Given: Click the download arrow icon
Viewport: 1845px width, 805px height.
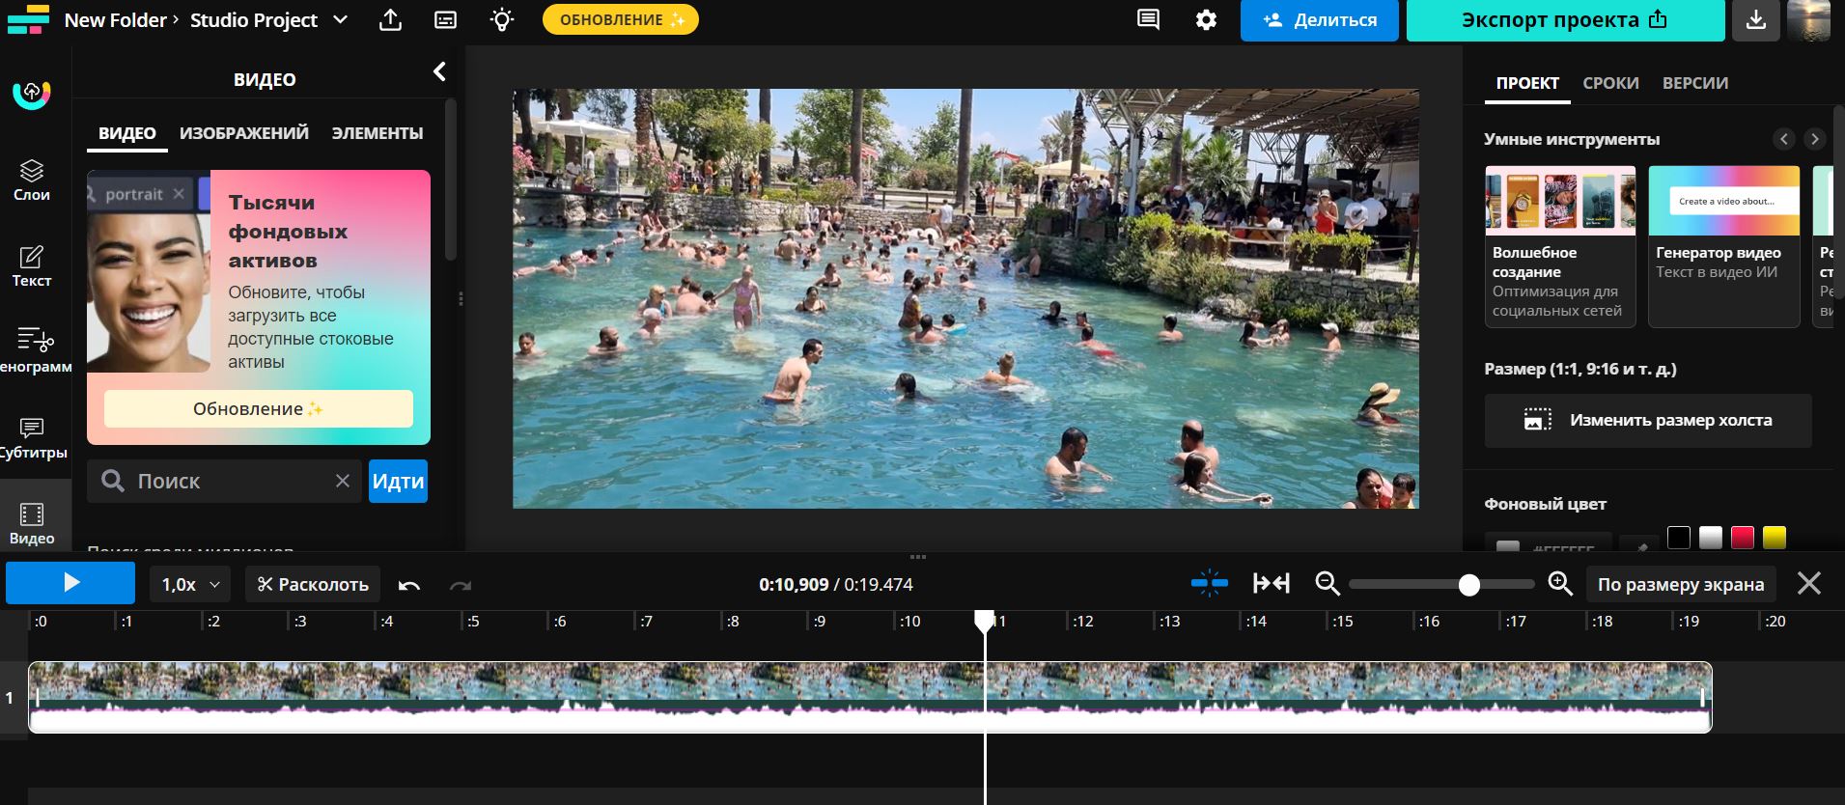Looking at the screenshot, I should tap(1756, 20).
